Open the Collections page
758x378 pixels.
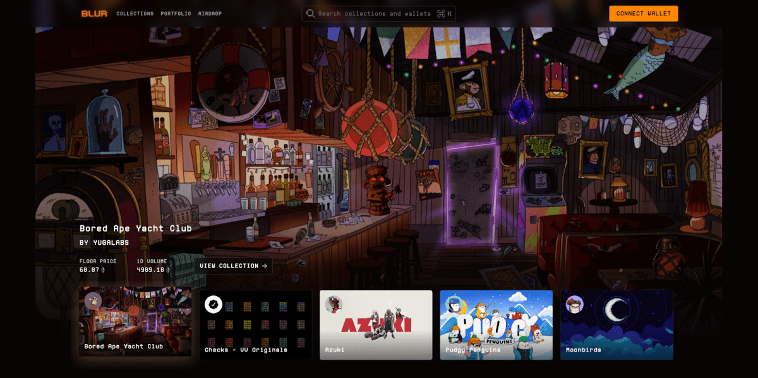click(135, 13)
